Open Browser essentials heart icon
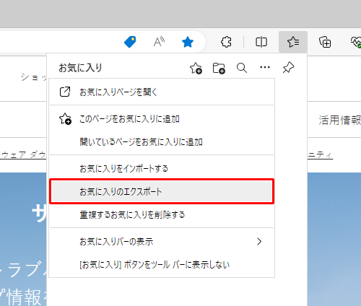This screenshot has width=361, height=306. click(356, 42)
